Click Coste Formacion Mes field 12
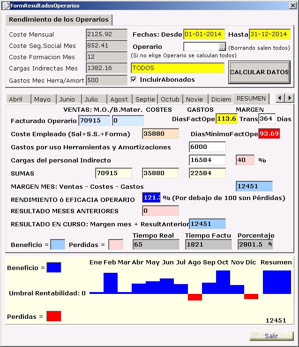The image size is (299, 347). 106,57
